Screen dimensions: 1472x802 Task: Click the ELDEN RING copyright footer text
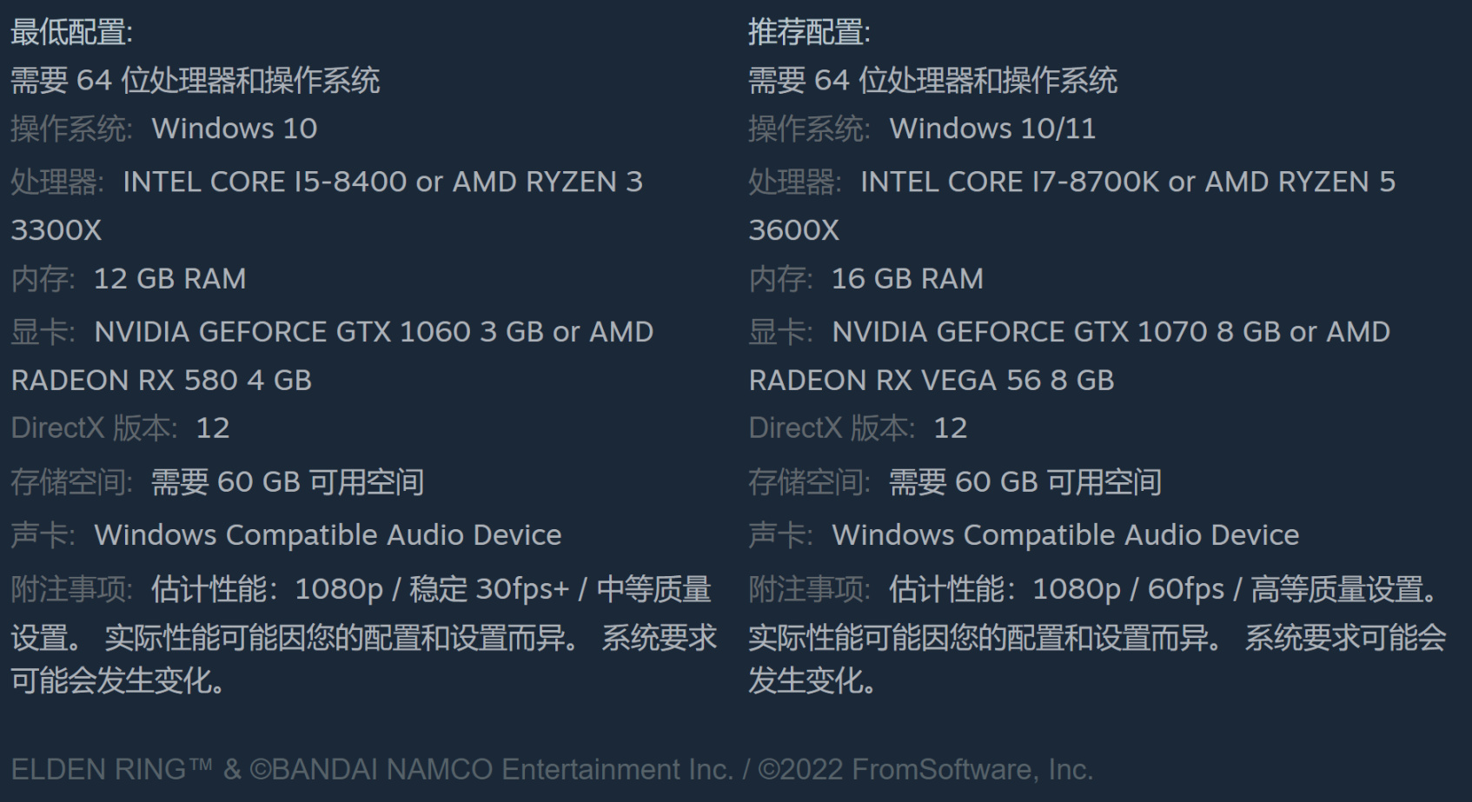click(552, 769)
